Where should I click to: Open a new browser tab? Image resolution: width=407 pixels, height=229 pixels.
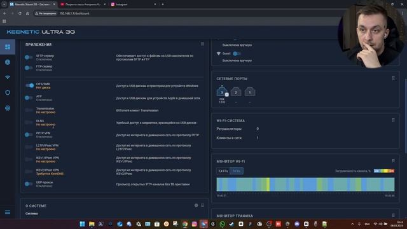tap(163, 4)
